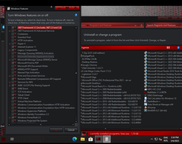Expand the Hyper-V feature tree
This screenshot has width=182, height=144.
click(10, 44)
